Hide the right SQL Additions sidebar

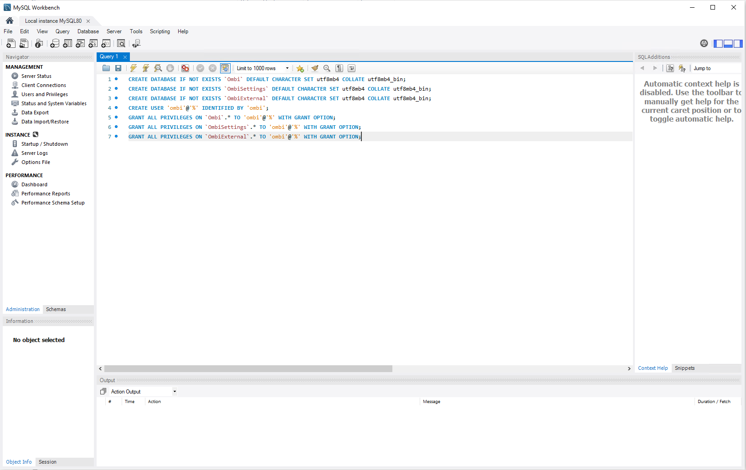pos(738,44)
